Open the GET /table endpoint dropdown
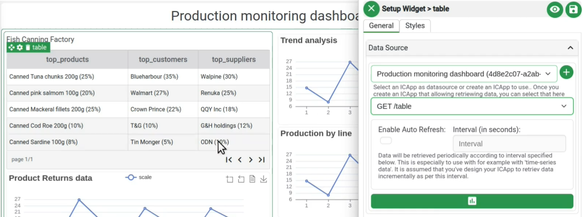The width and height of the screenshot is (583, 217). (x=472, y=106)
